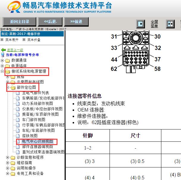Open 动力系统部件视图 page
The width and height of the screenshot is (181, 180).
pyautogui.click(x=38, y=103)
